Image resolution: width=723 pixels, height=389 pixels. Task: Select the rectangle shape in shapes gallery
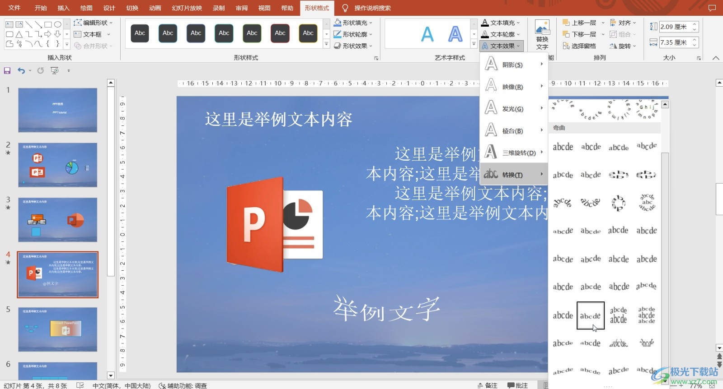coord(48,24)
